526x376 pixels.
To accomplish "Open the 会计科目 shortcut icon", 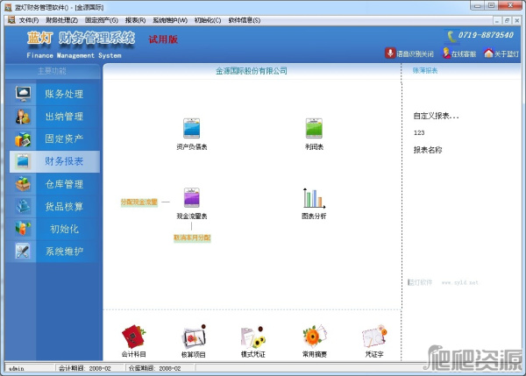I will [x=133, y=337].
